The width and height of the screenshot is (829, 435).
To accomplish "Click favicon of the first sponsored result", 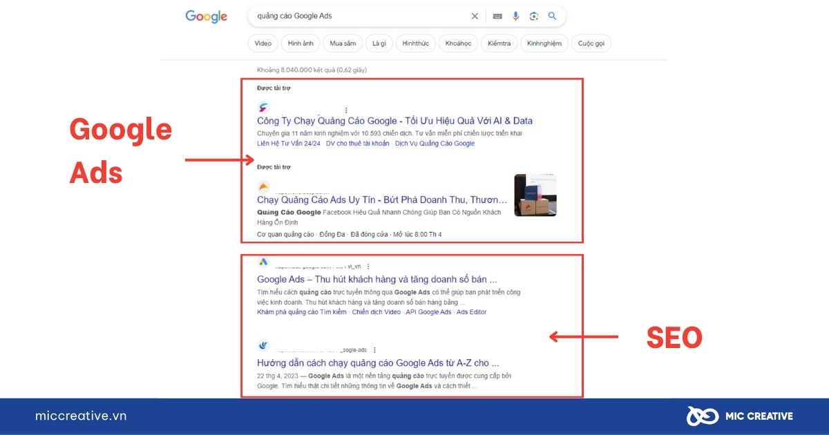I will (x=263, y=108).
